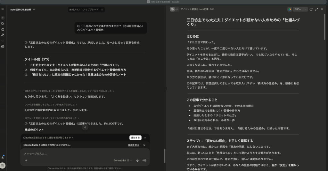The width and height of the screenshot is (328, 171).
Task: Start voice dictation with microphone icon
Action: pos(137,160)
